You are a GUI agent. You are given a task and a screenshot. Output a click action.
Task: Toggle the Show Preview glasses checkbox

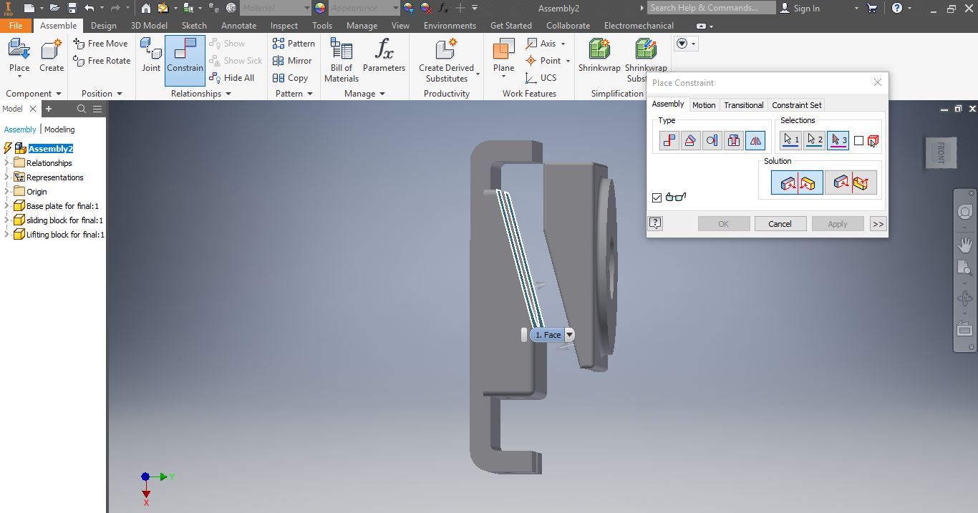pos(657,197)
